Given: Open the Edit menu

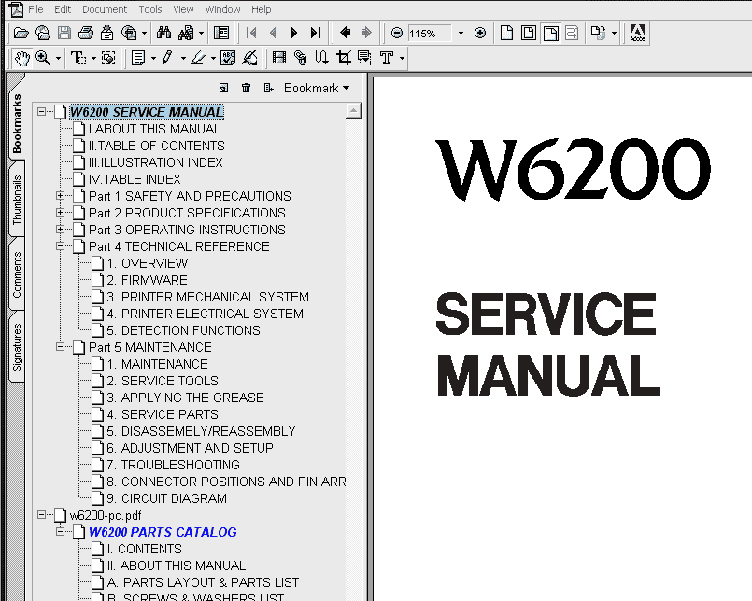Looking at the screenshot, I should click(x=63, y=9).
